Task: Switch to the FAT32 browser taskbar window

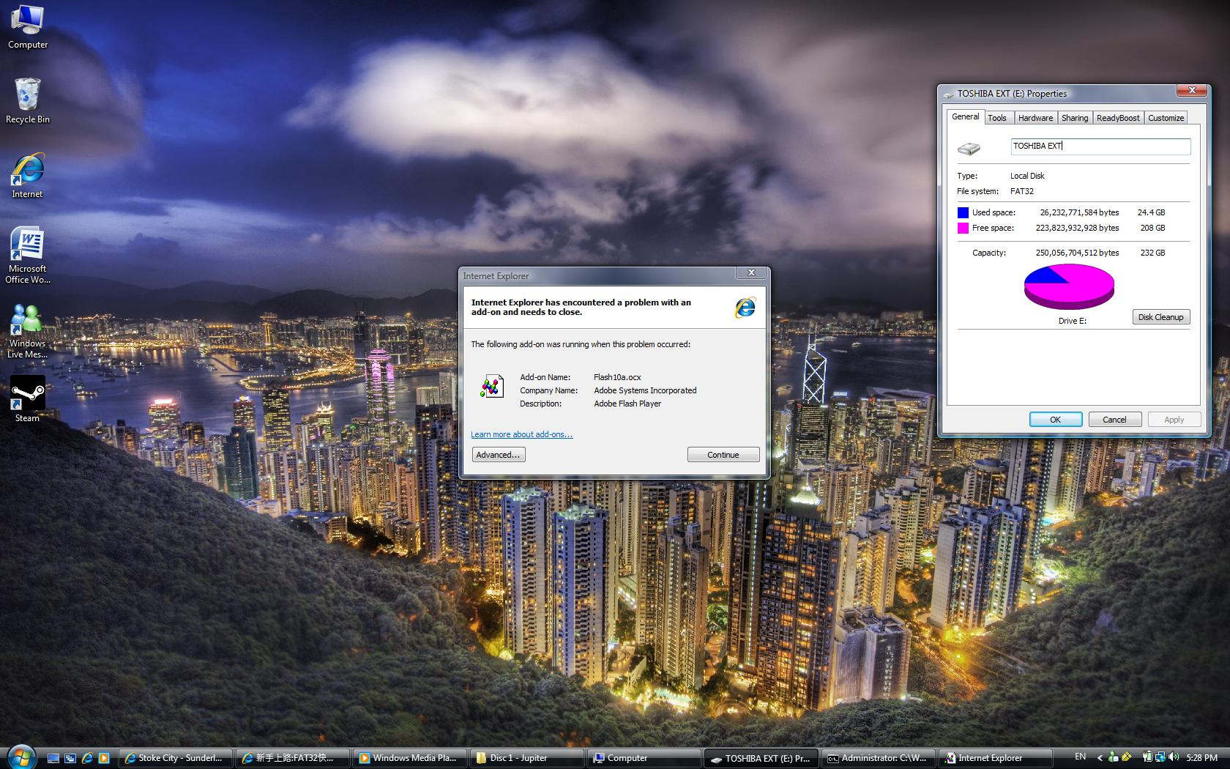Action: tap(293, 758)
